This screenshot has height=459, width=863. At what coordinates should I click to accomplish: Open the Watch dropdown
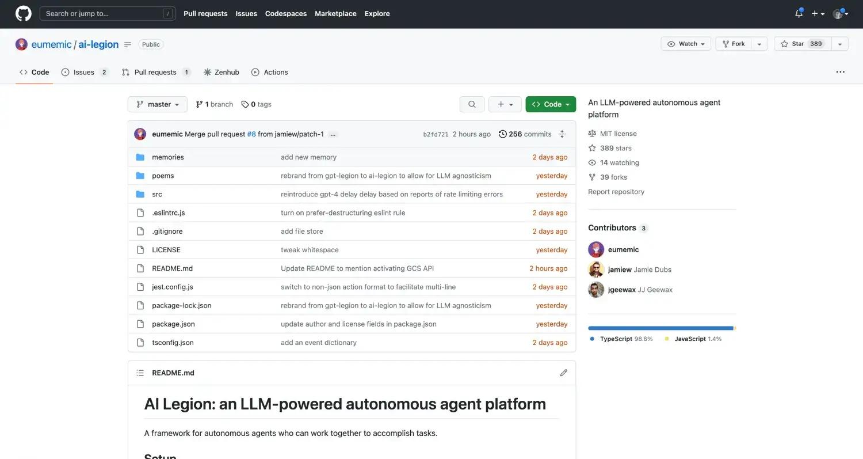tap(686, 44)
